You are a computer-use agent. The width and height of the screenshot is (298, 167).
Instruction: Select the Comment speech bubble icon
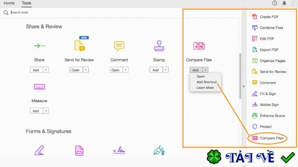click(x=119, y=46)
